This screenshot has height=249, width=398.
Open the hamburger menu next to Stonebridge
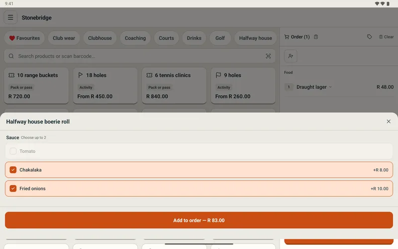(x=10, y=17)
